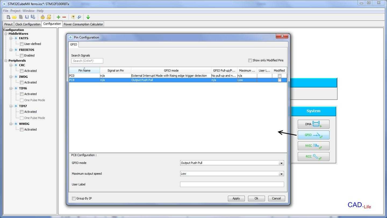387x218 pixels.
Task: Click the New Project toolbar icon
Action: point(9,17)
